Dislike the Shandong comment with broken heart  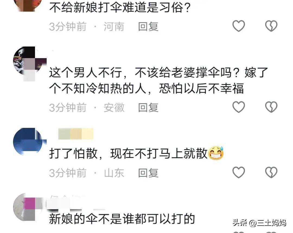click(x=271, y=172)
